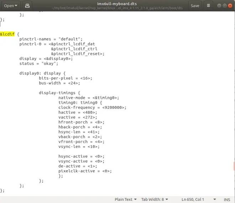Click the vertical scrollbar thumb
235x203 pixels.
pyautogui.click(x=234, y=166)
